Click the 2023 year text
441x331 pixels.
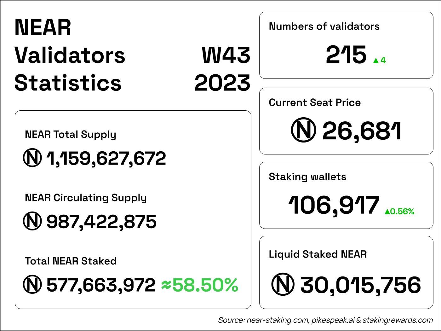[x=222, y=83]
